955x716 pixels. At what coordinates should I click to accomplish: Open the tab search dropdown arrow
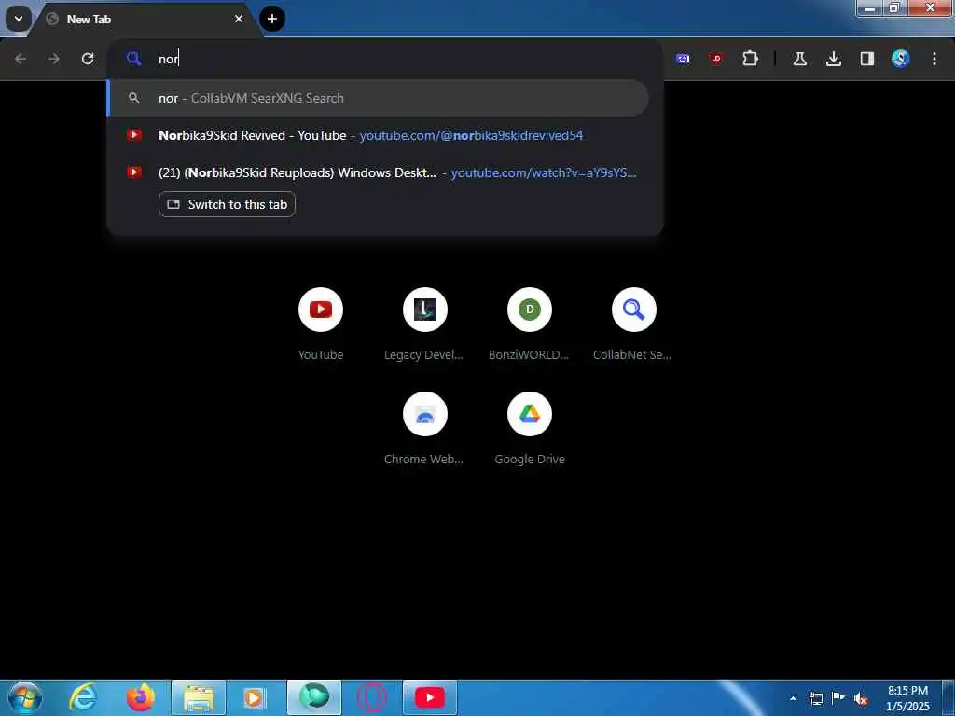pyautogui.click(x=19, y=19)
